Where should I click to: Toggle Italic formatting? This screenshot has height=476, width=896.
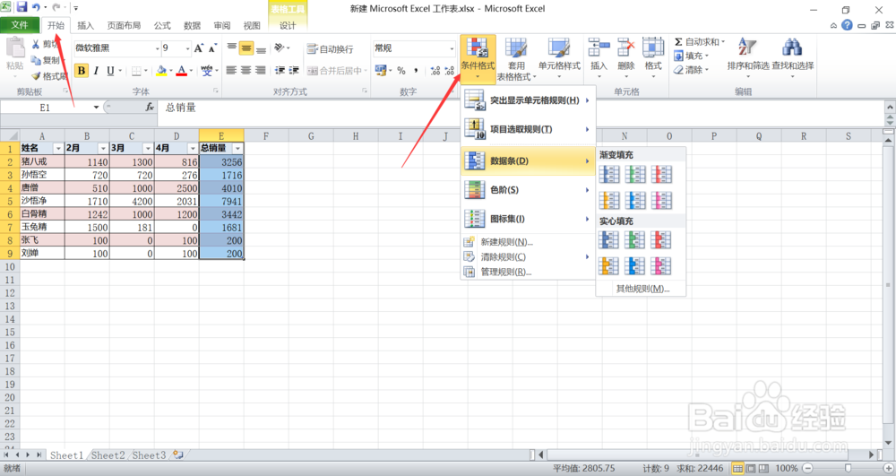(96, 70)
